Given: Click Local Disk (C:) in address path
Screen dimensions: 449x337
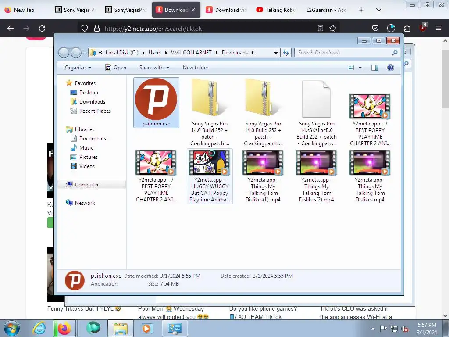Looking at the screenshot, I should 122,53.
